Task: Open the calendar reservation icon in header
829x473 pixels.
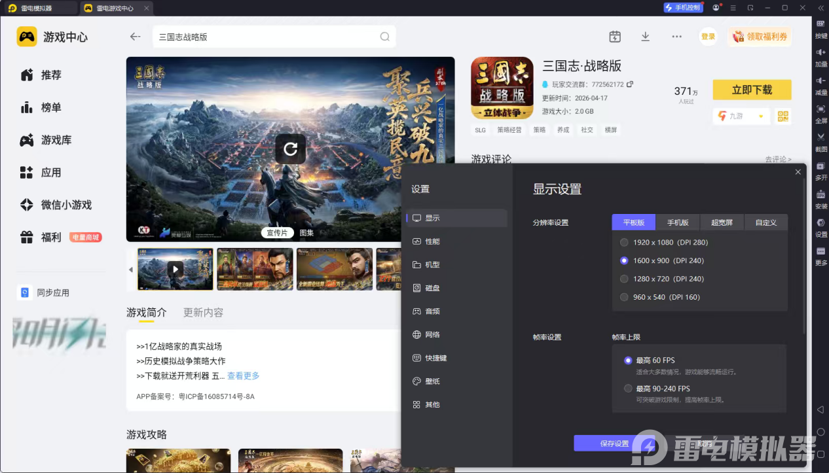Action: 614,37
